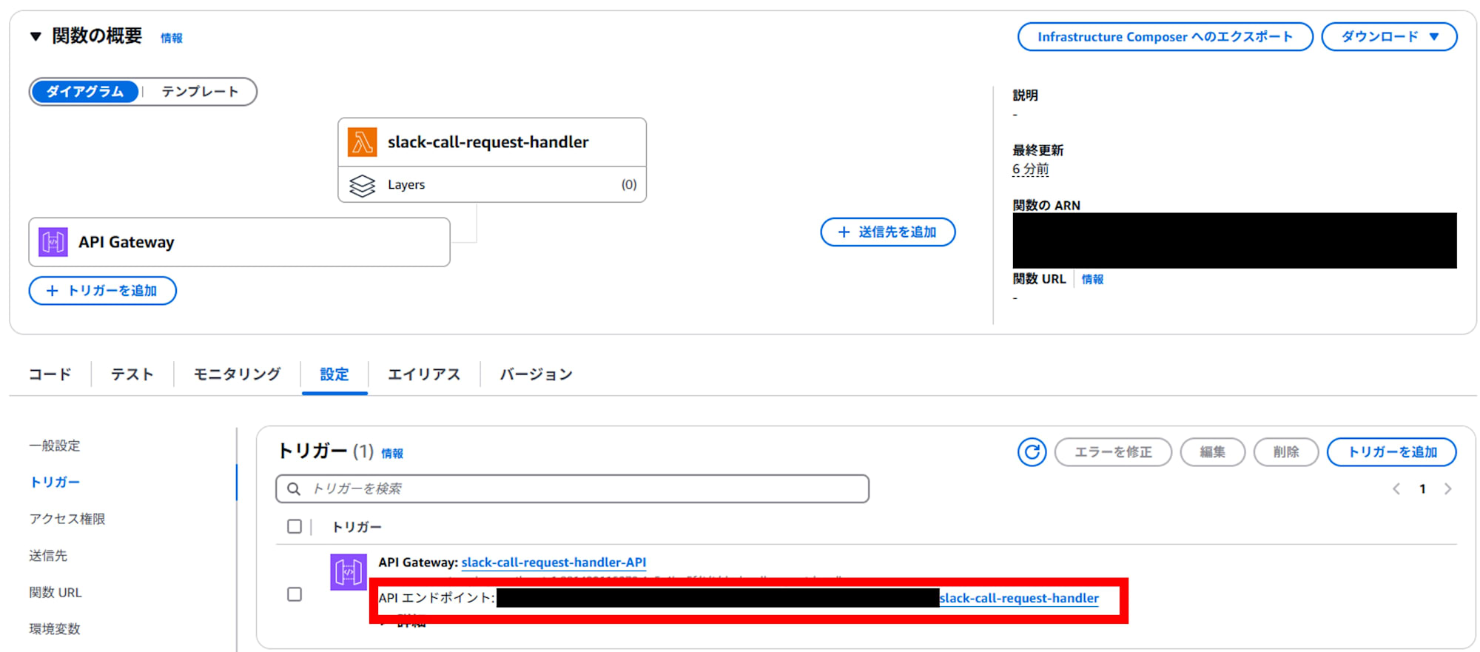Image resolution: width=1480 pixels, height=652 pixels.
Task: Switch to the テンプレート view
Action: tap(200, 92)
